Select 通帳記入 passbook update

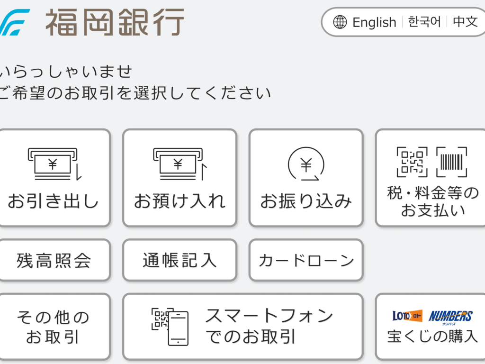[180, 260]
